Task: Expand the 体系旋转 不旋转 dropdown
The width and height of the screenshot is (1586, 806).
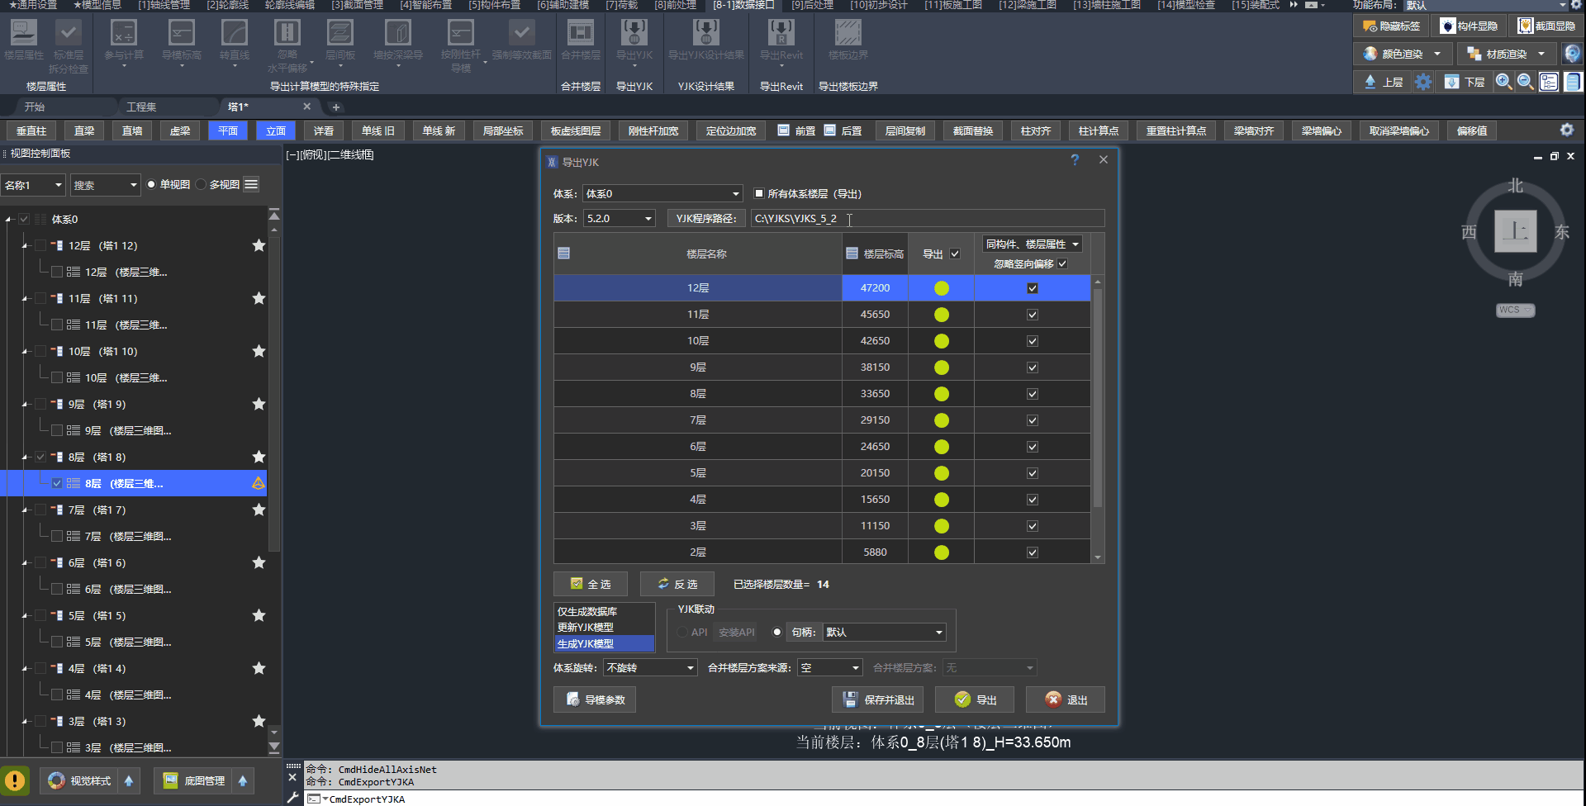Action: pyautogui.click(x=650, y=668)
